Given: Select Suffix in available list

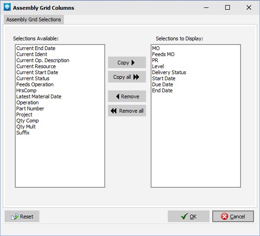Looking at the screenshot, I should point(23,133).
